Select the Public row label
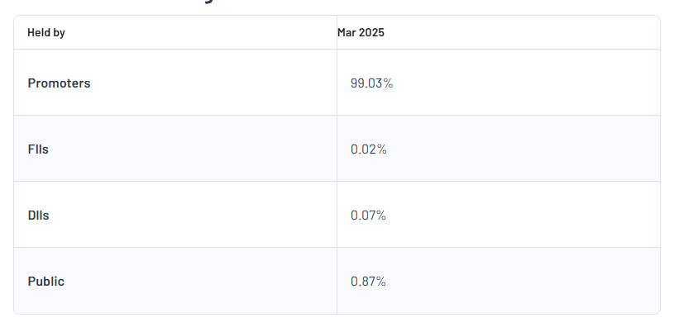 point(46,282)
